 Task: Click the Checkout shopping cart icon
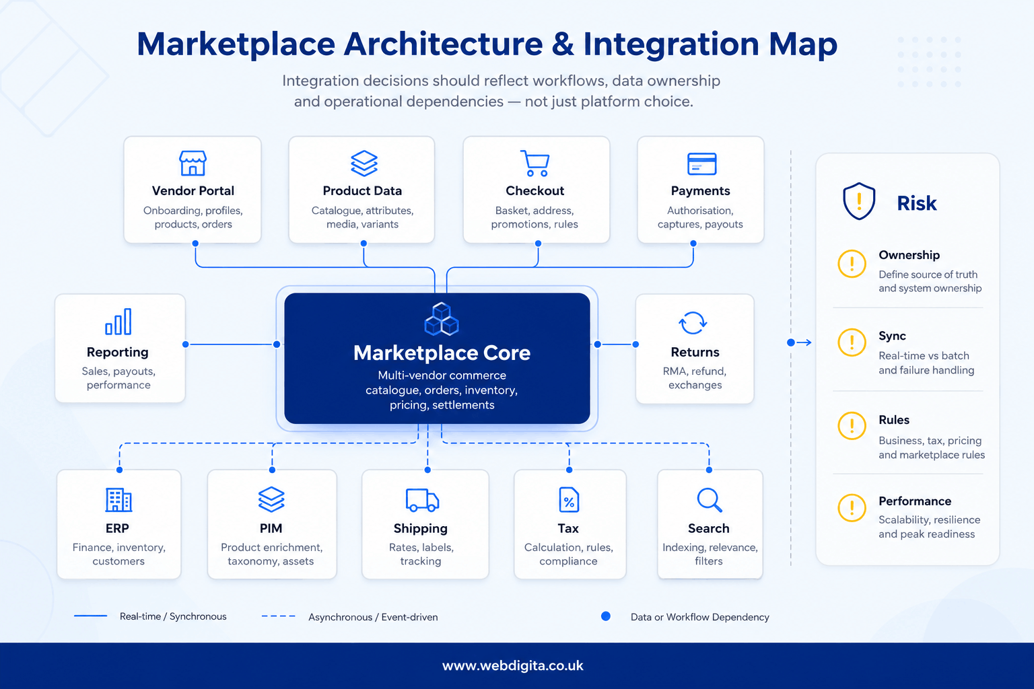(536, 163)
